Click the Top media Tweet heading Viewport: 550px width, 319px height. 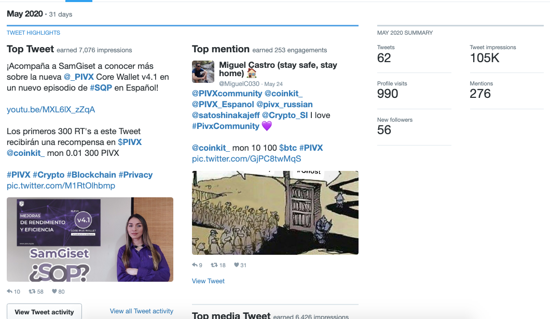pos(231,315)
